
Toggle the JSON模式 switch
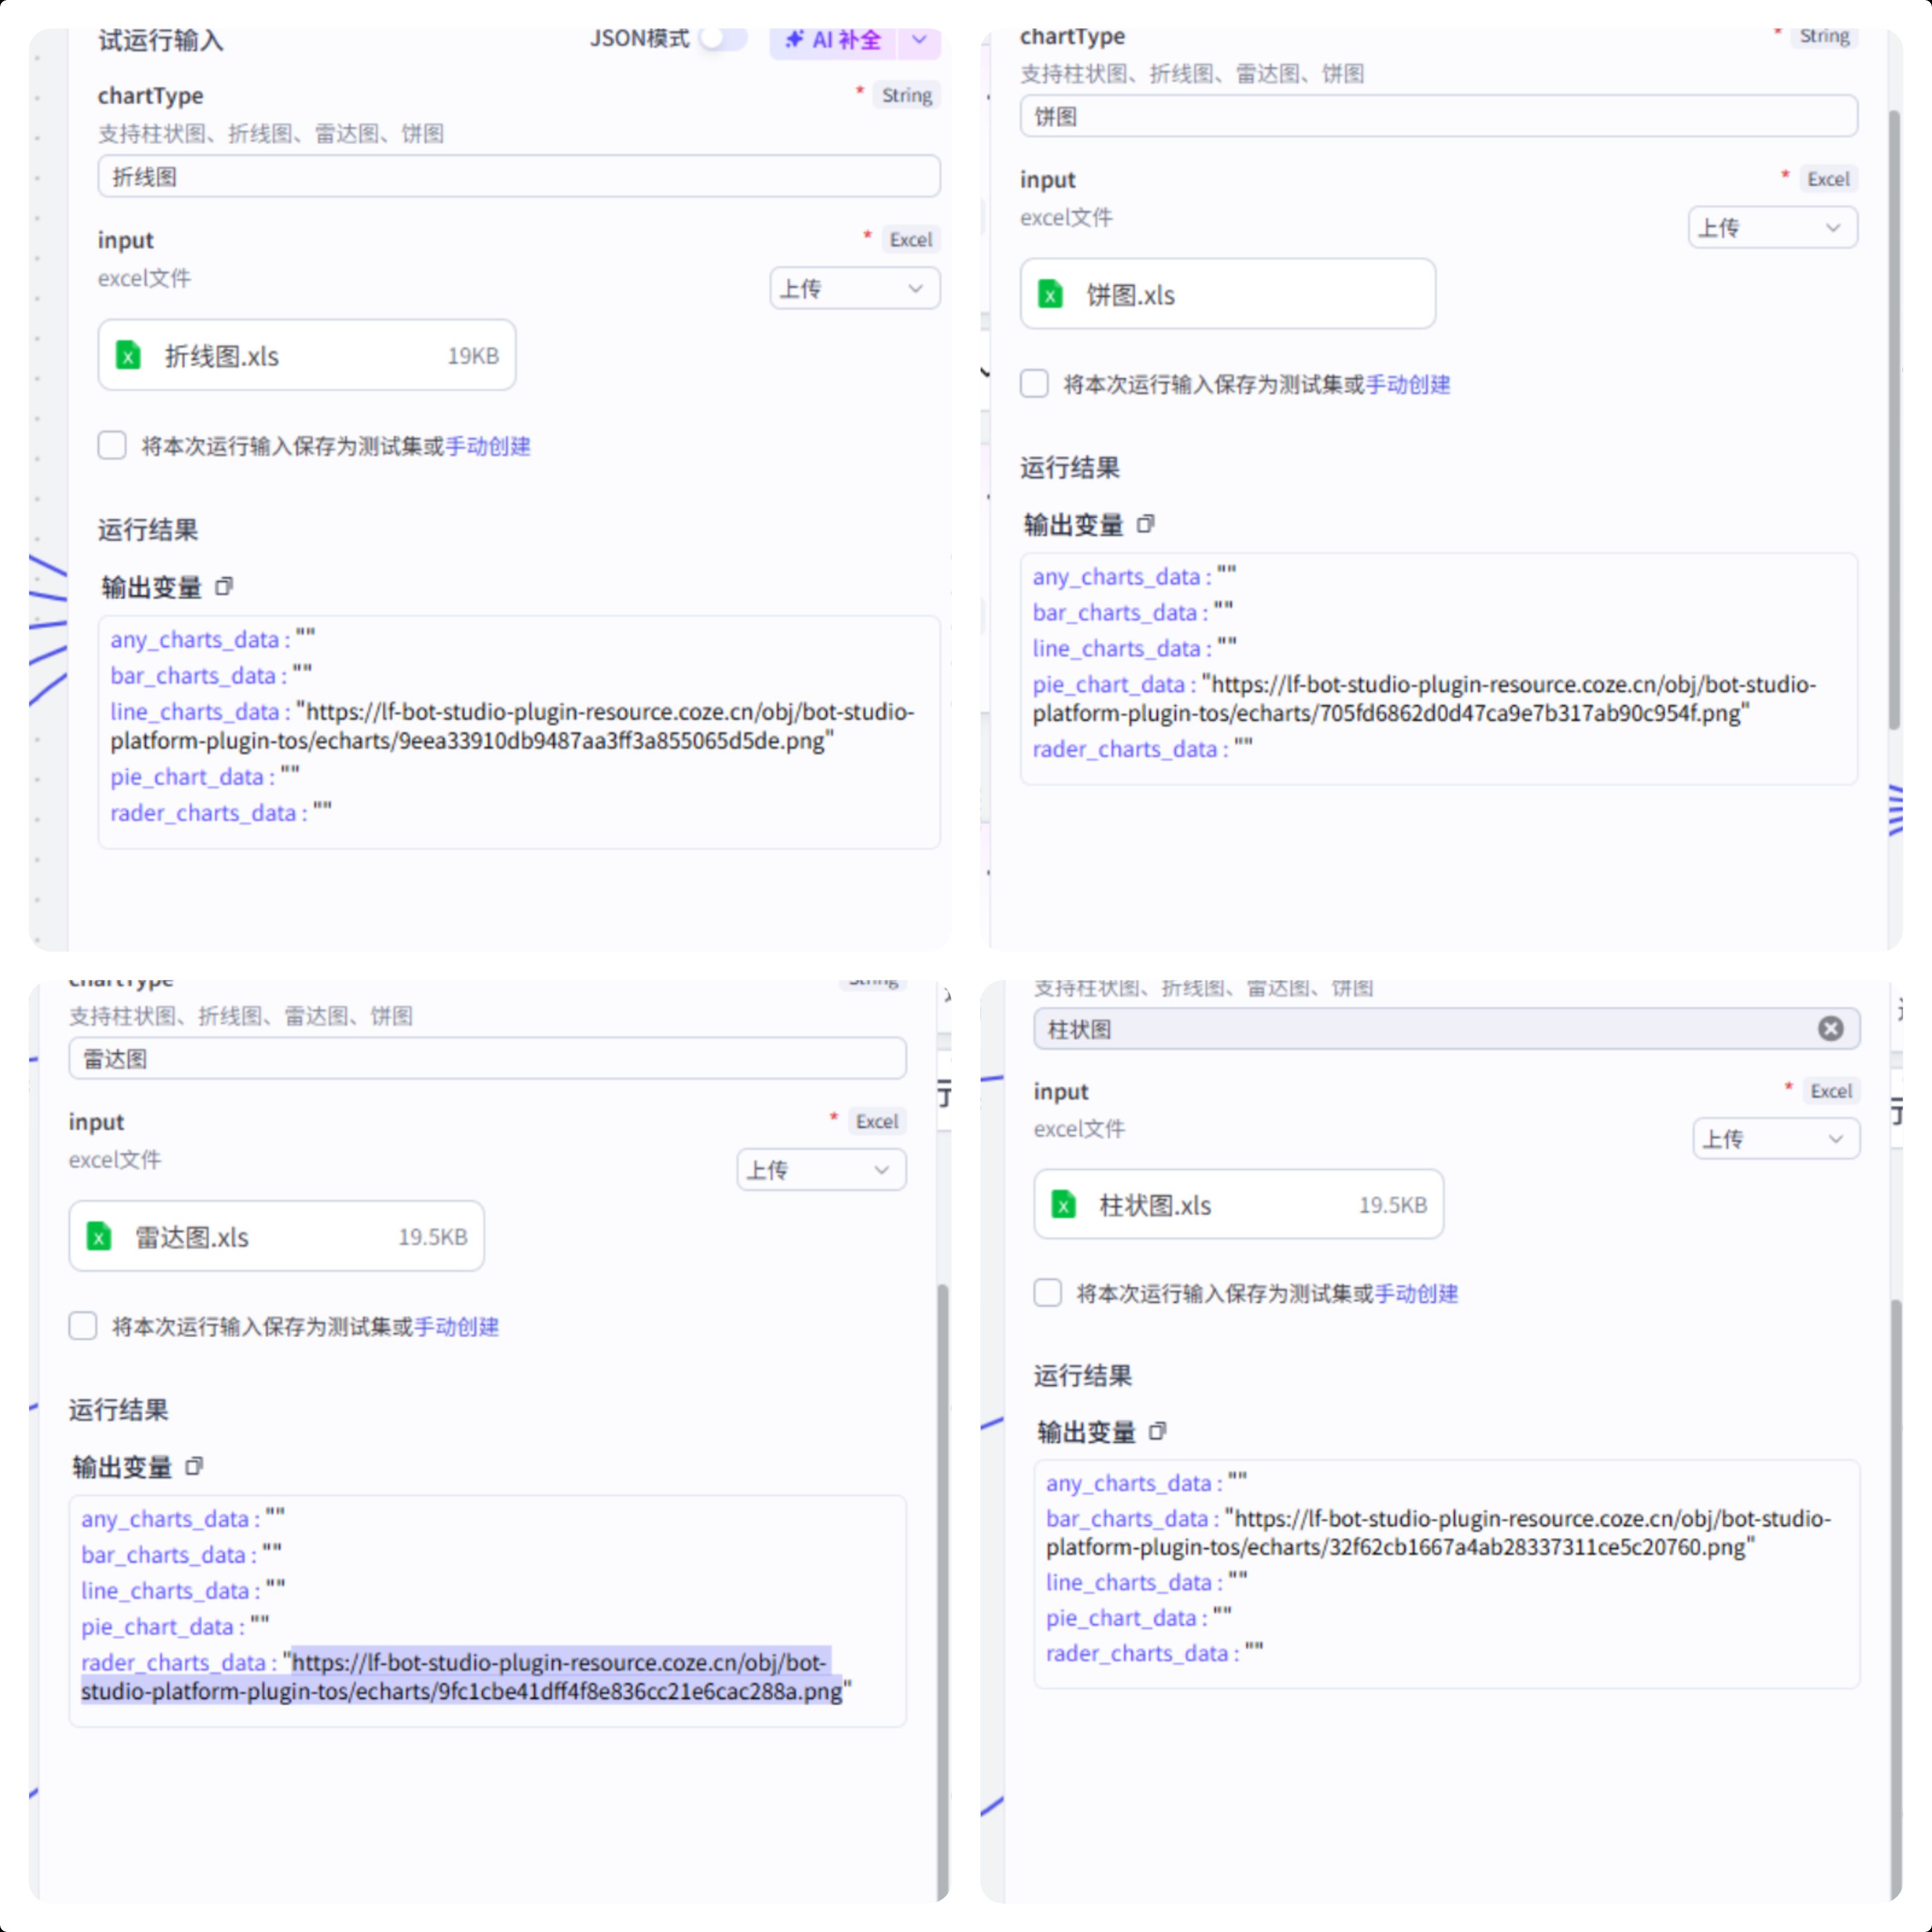coord(723,38)
